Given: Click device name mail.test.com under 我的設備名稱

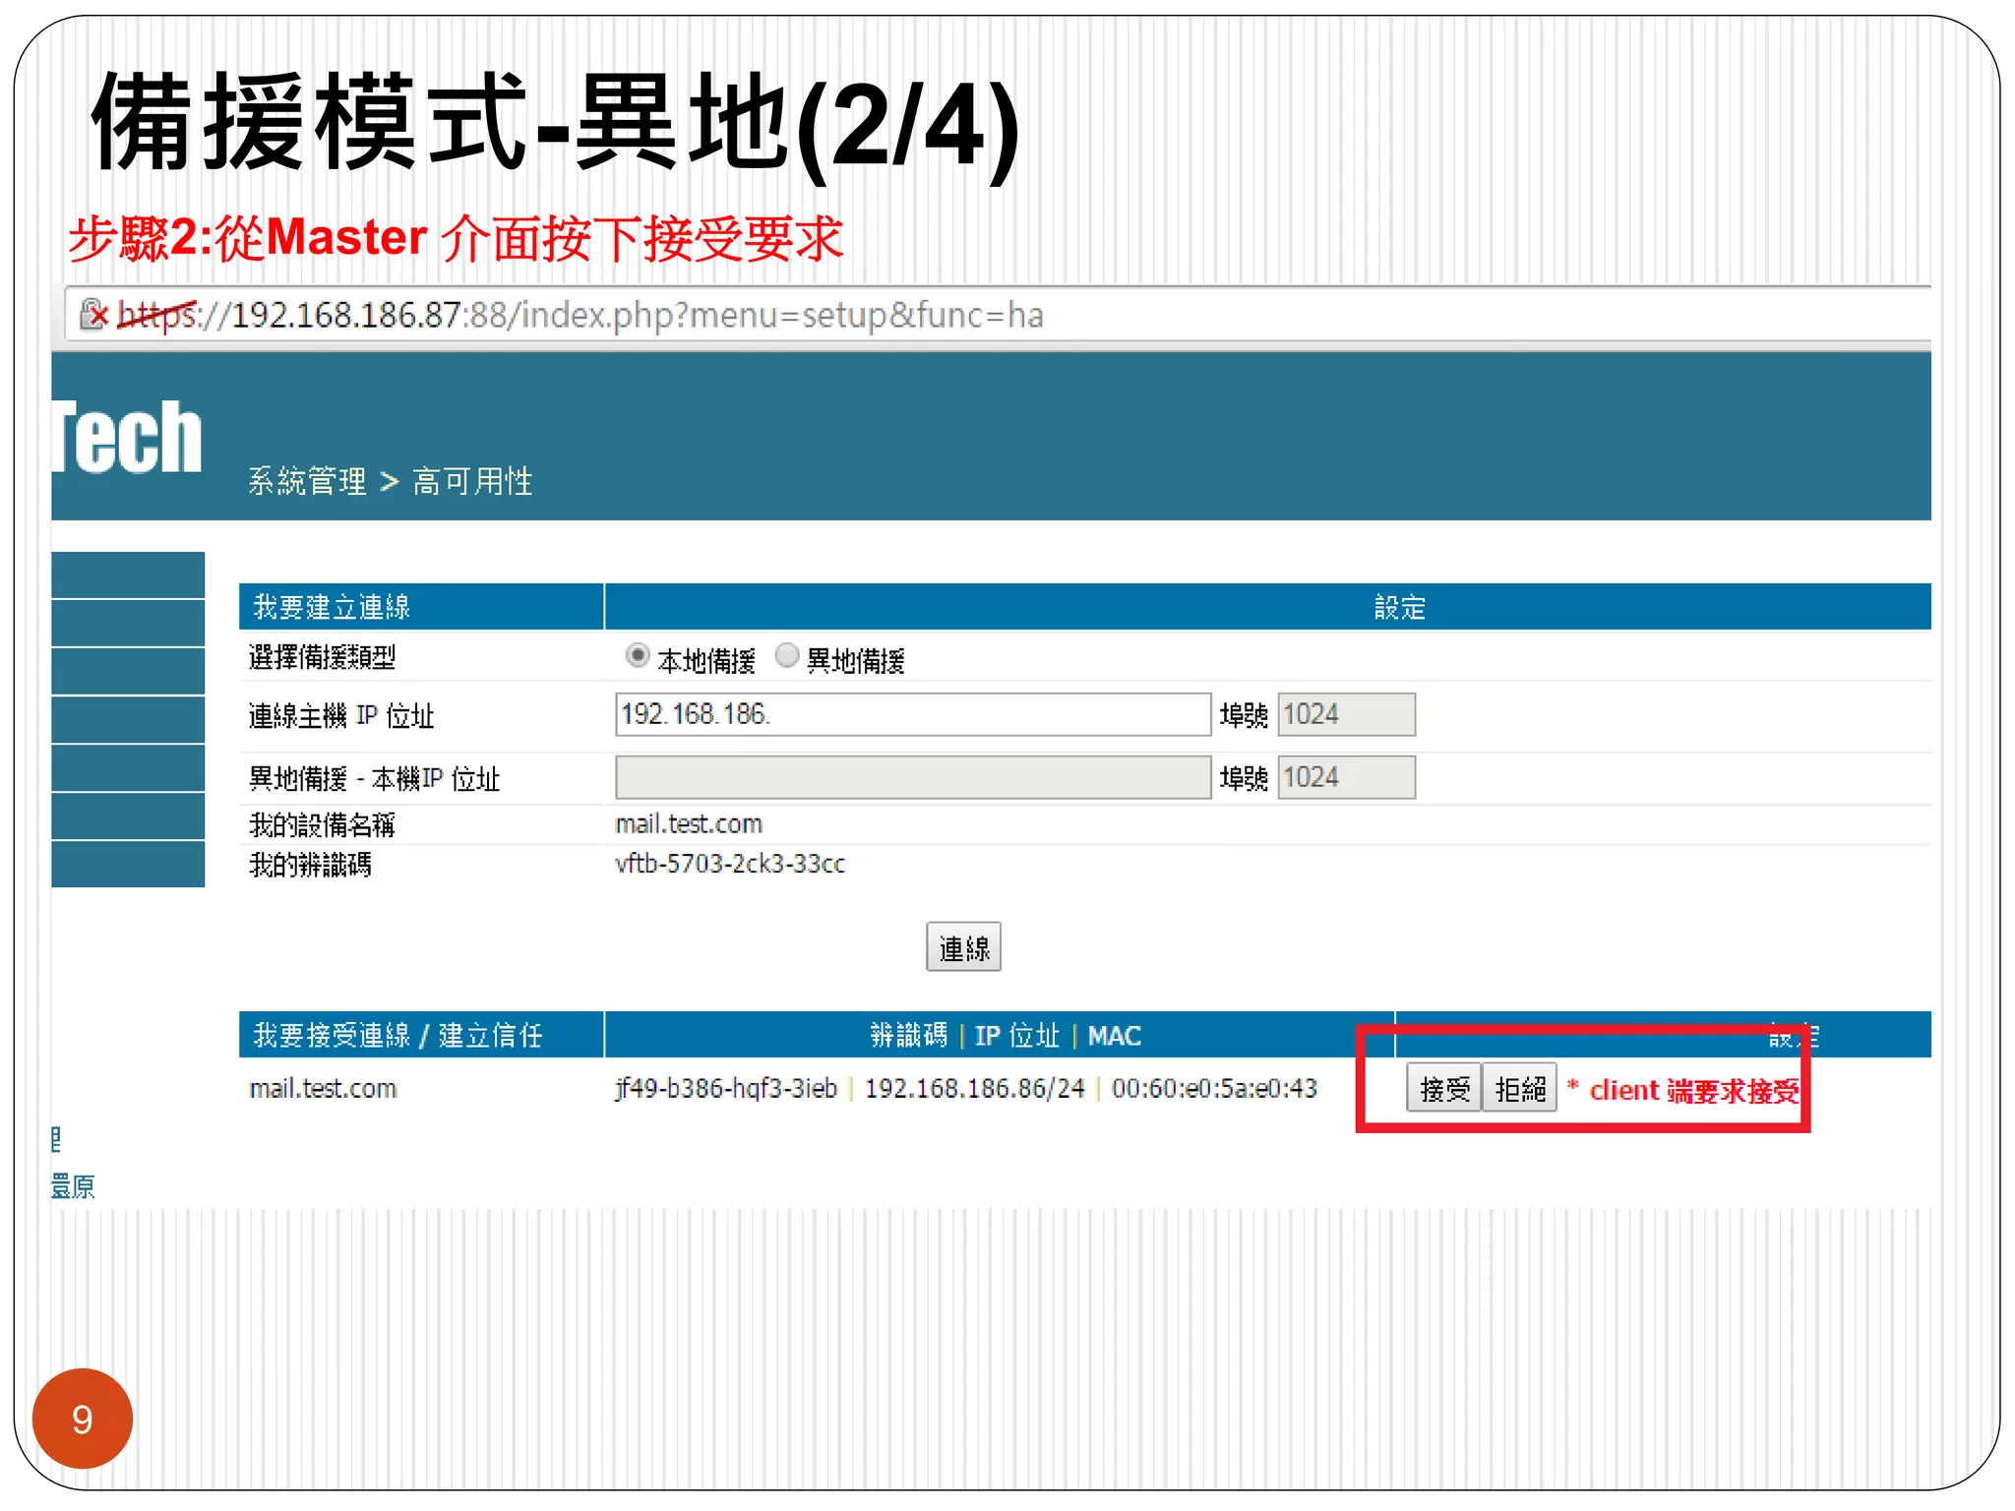Looking at the screenshot, I should [x=689, y=823].
